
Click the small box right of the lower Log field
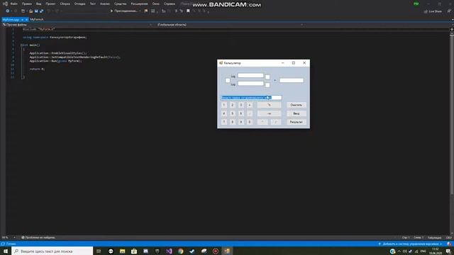(267, 85)
